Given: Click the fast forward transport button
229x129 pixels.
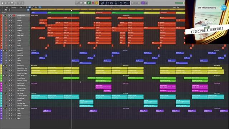Looking at the screenshot, I should point(81,3).
